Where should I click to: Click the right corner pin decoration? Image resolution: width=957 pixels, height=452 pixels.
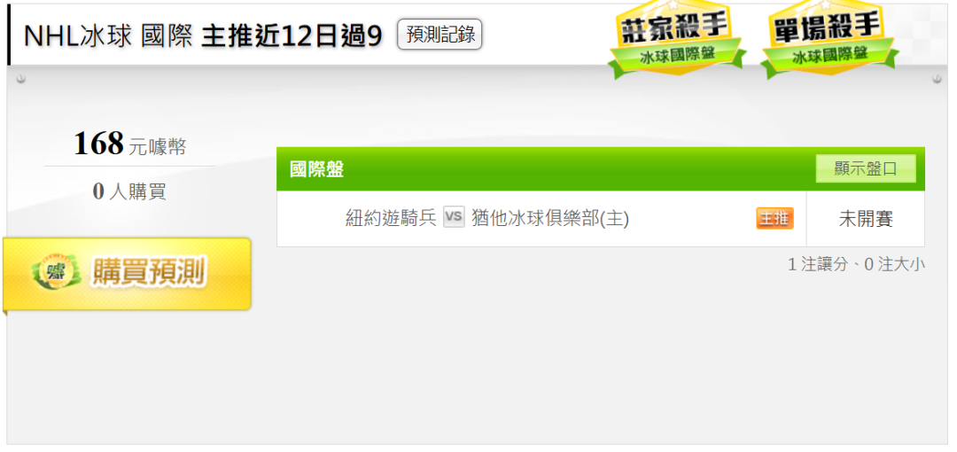click(x=937, y=79)
